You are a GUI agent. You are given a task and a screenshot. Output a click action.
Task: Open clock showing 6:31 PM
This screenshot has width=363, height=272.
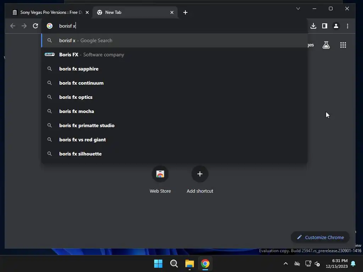337,263
